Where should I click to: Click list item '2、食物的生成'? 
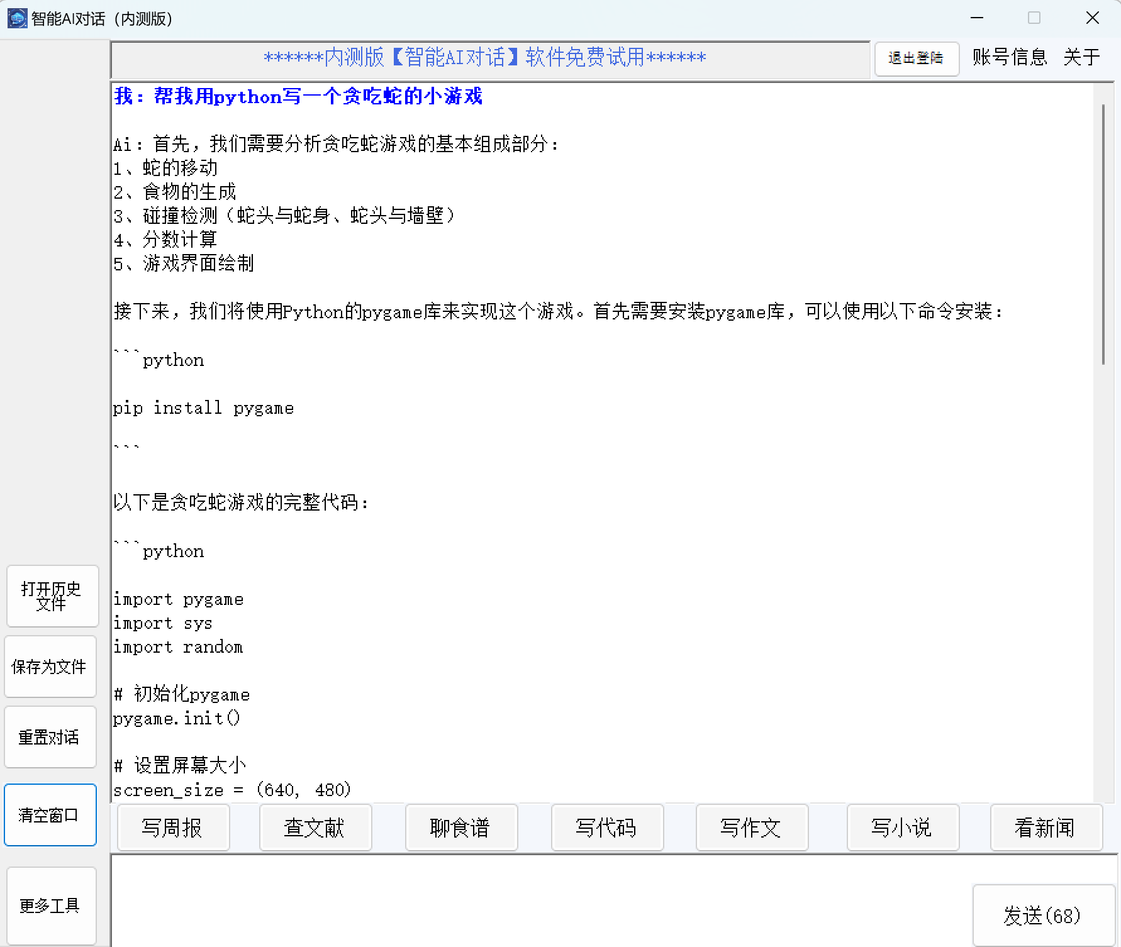pyautogui.click(x=175, y=192)
